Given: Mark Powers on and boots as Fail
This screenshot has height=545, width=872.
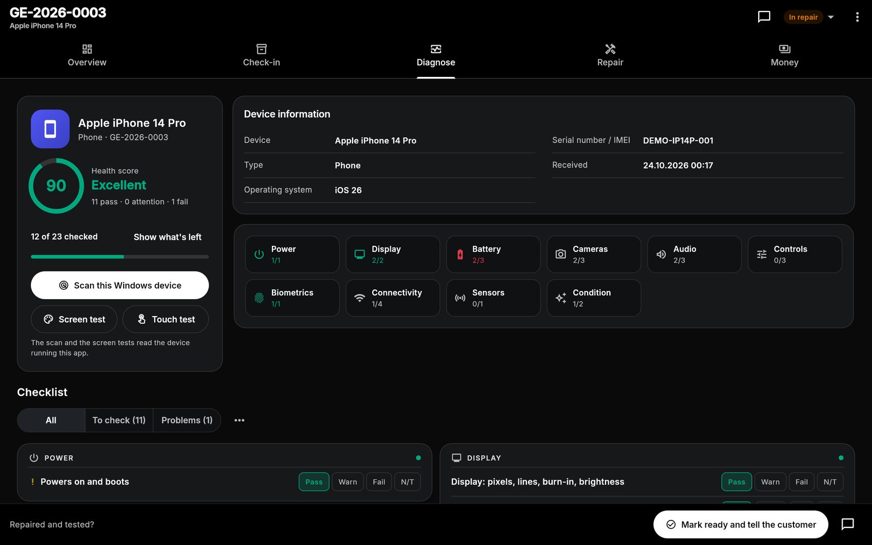Looking at the screenshot, I should click(x=379, y=482).
